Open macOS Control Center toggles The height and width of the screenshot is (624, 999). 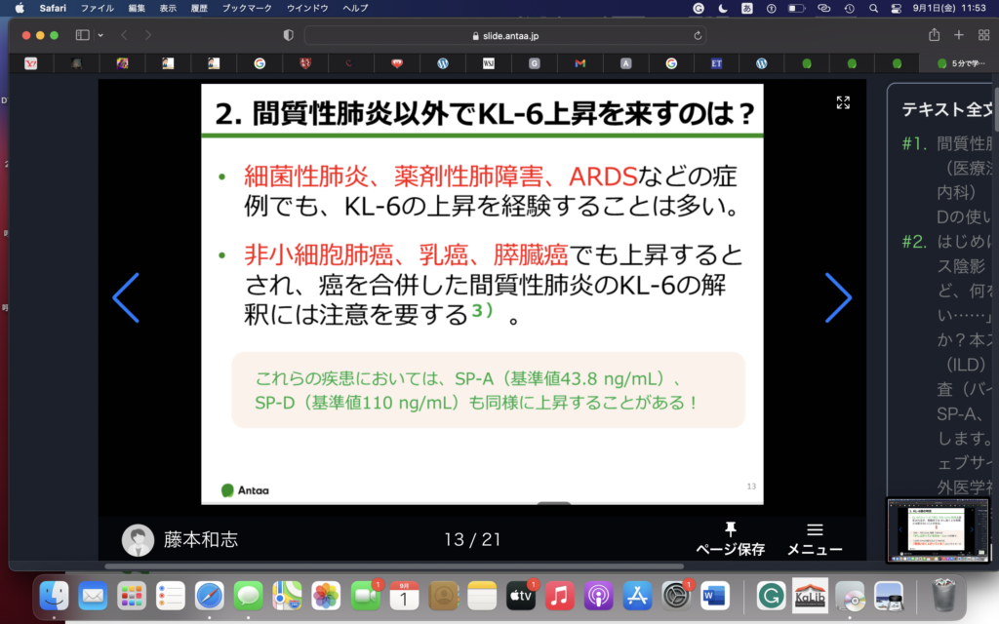tap(897, 8)
